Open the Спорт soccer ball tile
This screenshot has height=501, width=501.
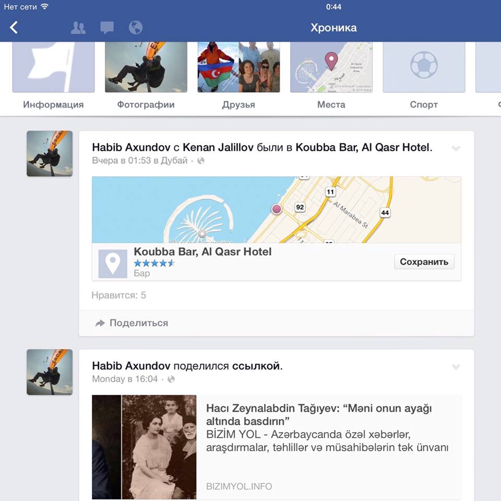424,67
